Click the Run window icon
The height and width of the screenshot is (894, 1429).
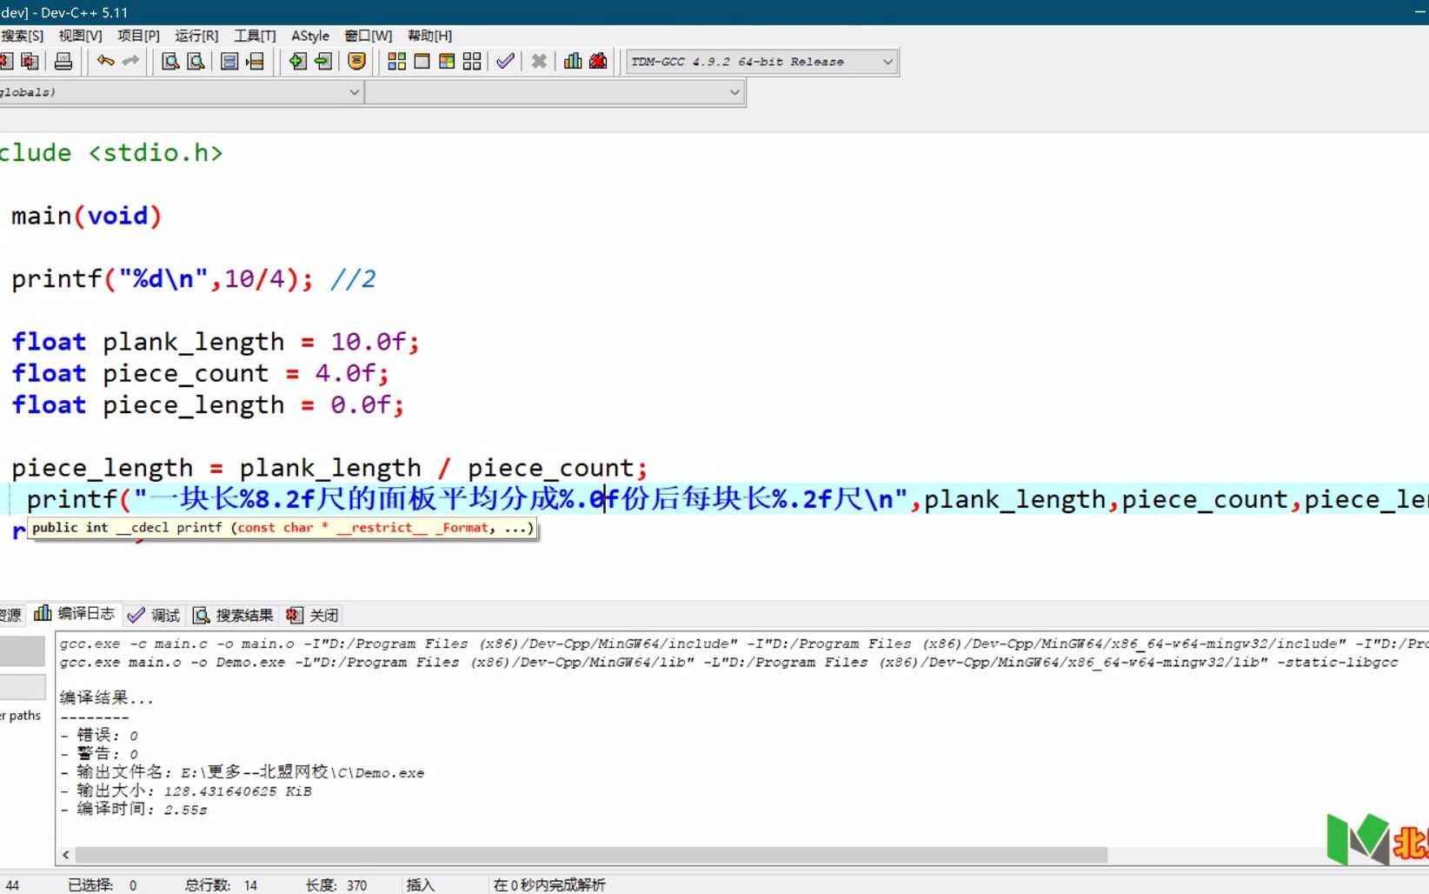click(x=422, y=61)
